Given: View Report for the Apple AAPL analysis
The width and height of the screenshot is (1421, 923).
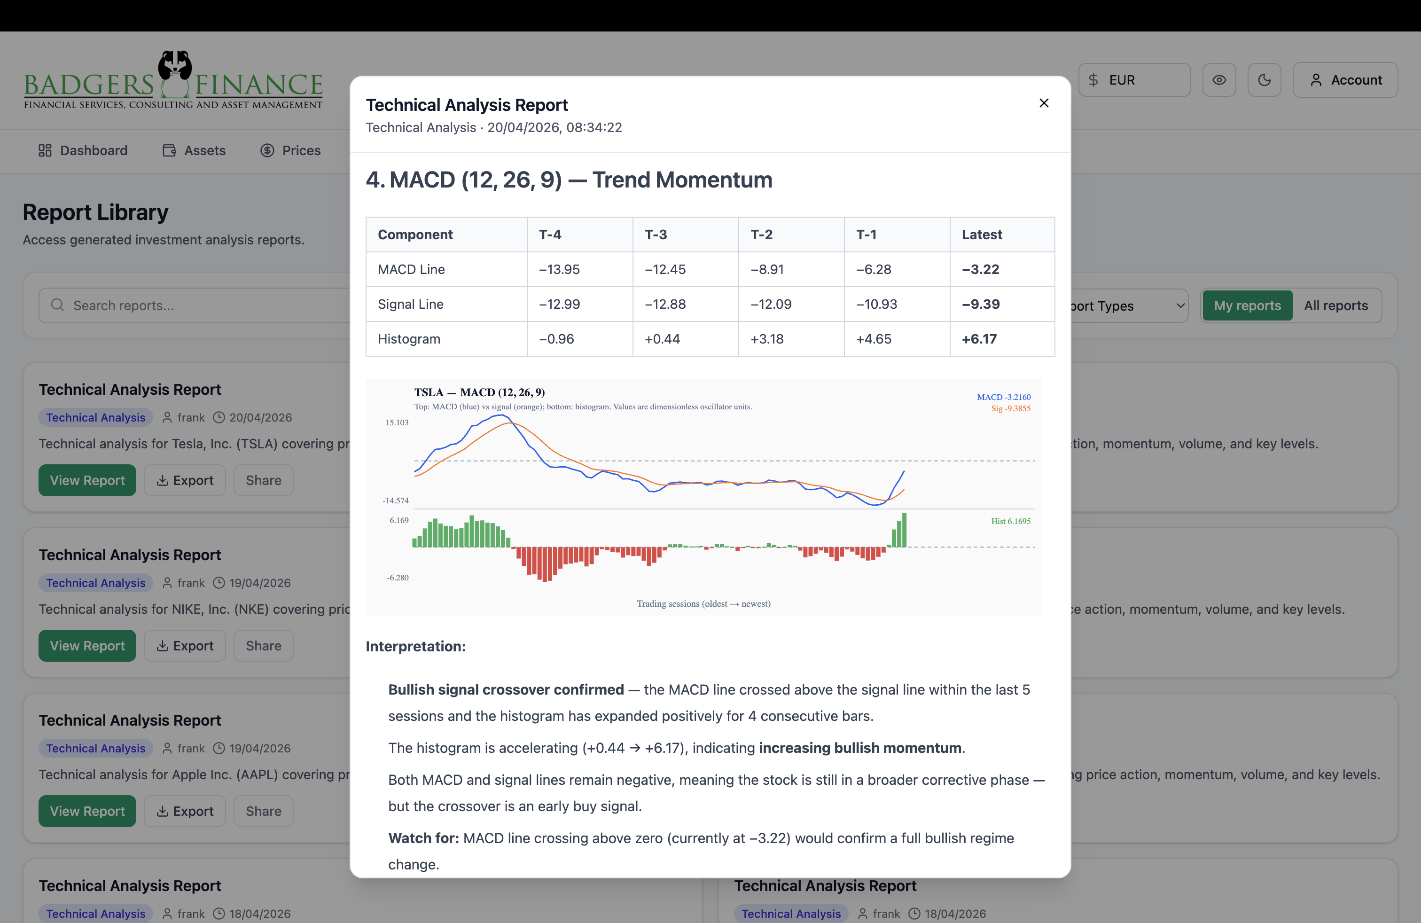Looking at the screenshot, I should click(87, 811).
